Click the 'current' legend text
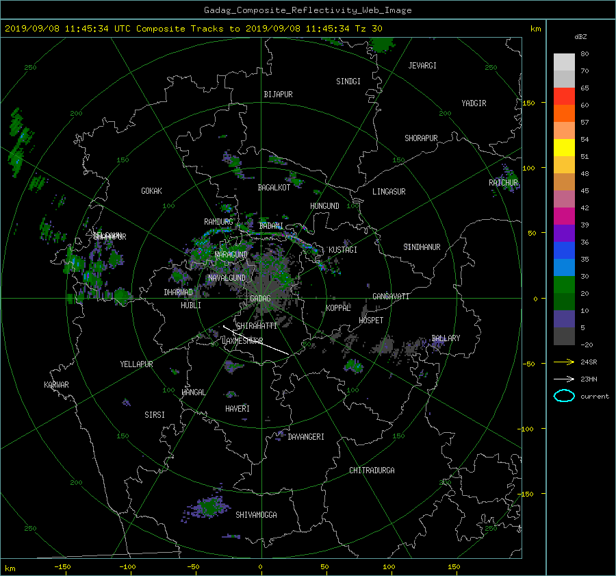Image resolution: width=616 pixels, height=576 pixels. 594,397
